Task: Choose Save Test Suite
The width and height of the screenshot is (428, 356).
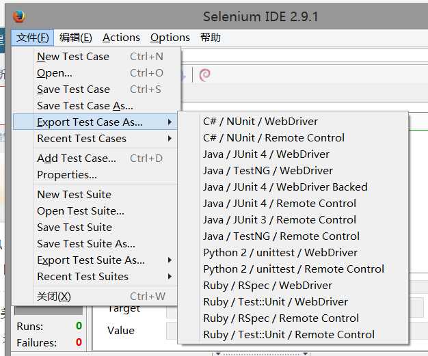Action: [x=96, y=228]
